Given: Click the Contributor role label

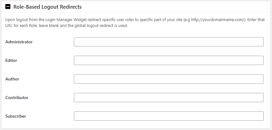Looking at the screenshot, I should coord(17,97).
